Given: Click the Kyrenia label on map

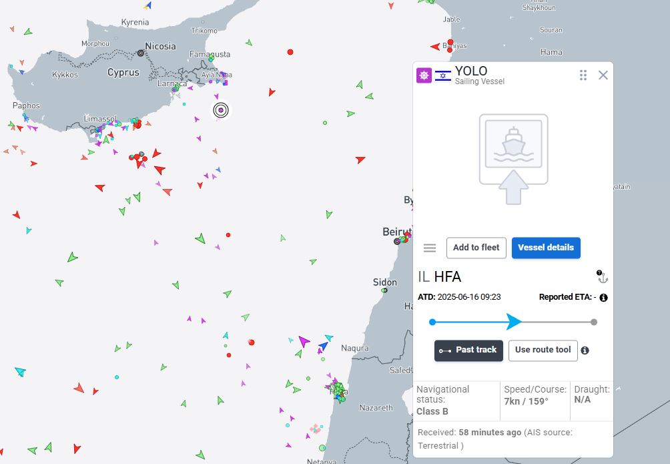Looking at the screenshot, I should (x=135, y=22).
